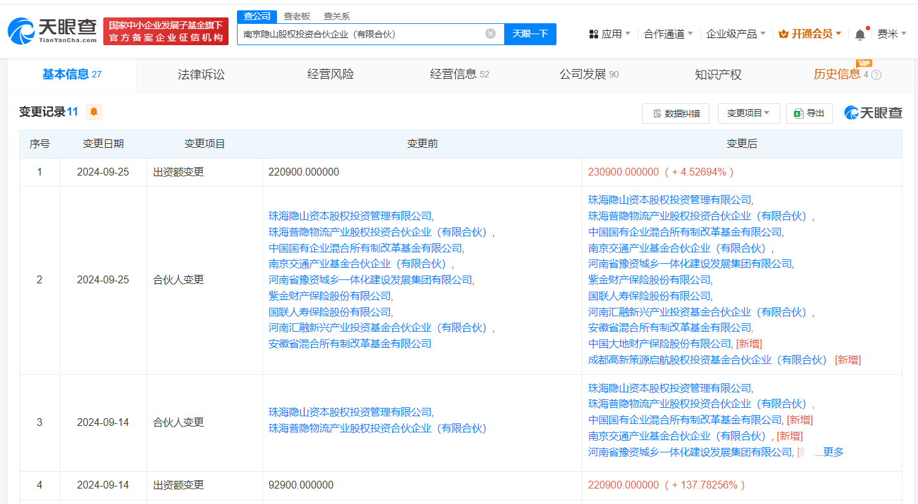This screenshot has height=504, width=918.
Task: Open 中国大地财产保险股份有限公司 link
Action: [660, 343]
